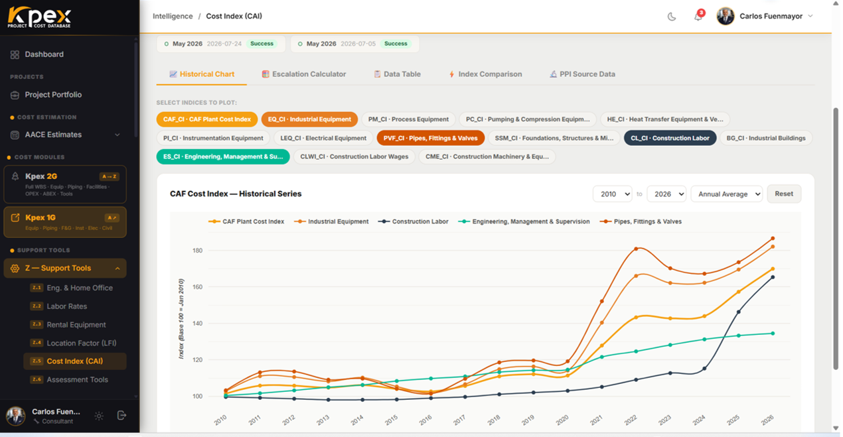Screen dimensions: 843x437
Task: Open Dashboard grid icon in sidebar
Action: tap(15, 54)
